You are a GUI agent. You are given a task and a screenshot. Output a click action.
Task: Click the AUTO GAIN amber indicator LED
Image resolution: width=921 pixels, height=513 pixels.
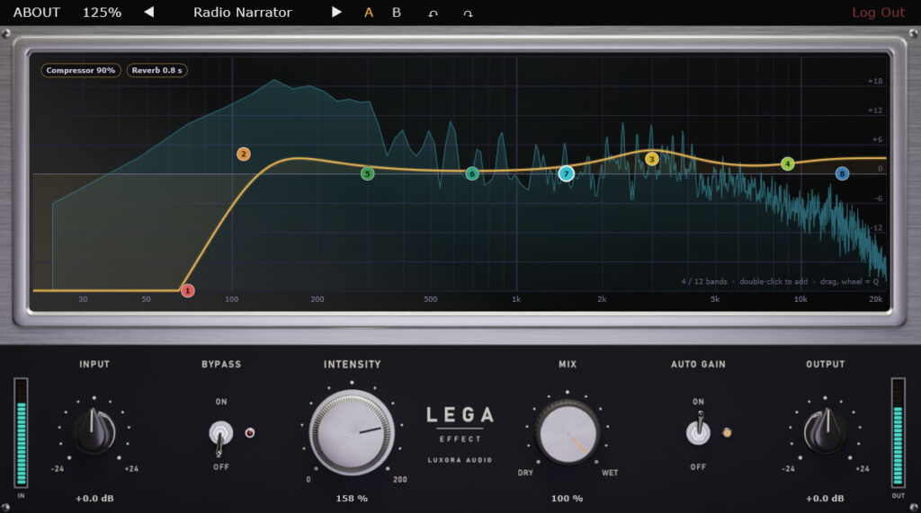(x=727, y=433)
